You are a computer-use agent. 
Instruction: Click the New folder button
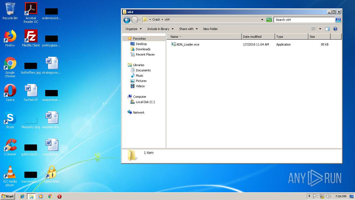pyautogui.click(x=211, y=29)
